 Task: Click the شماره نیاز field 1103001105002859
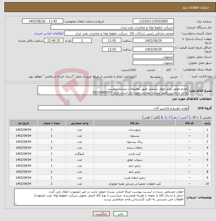(153, 21)
